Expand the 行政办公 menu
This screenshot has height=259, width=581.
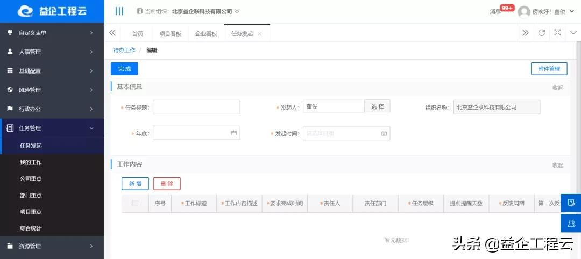[x=91, y=109]
